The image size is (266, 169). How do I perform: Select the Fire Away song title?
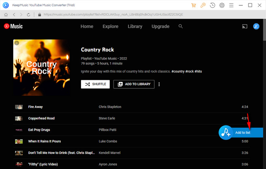35,107
